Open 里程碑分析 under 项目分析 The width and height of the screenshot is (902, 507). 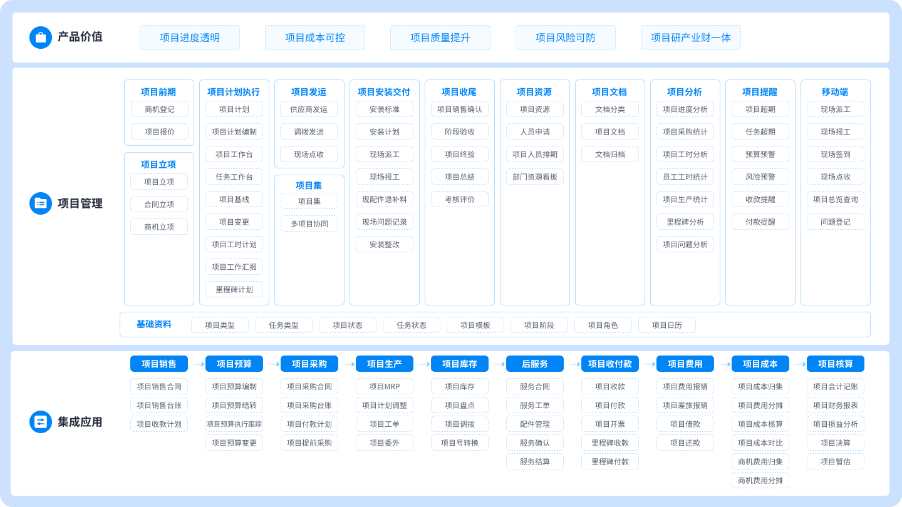(685, 222)
